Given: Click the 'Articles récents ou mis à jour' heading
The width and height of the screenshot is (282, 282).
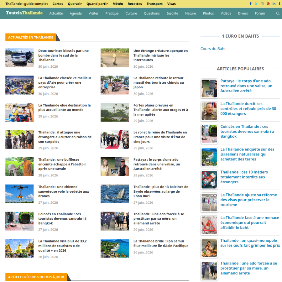Looking at the screenshot, I should 36,277.
